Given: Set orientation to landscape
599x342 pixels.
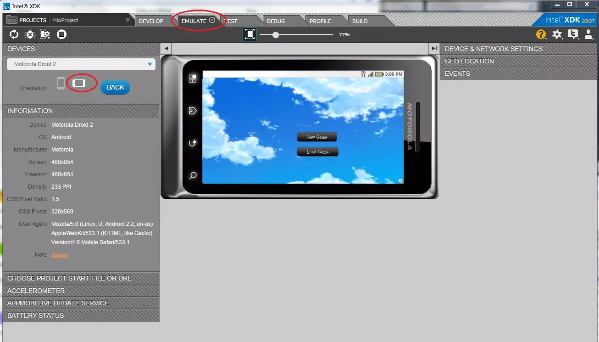Looking at the screenshot, I should click(x=79, y=83).
